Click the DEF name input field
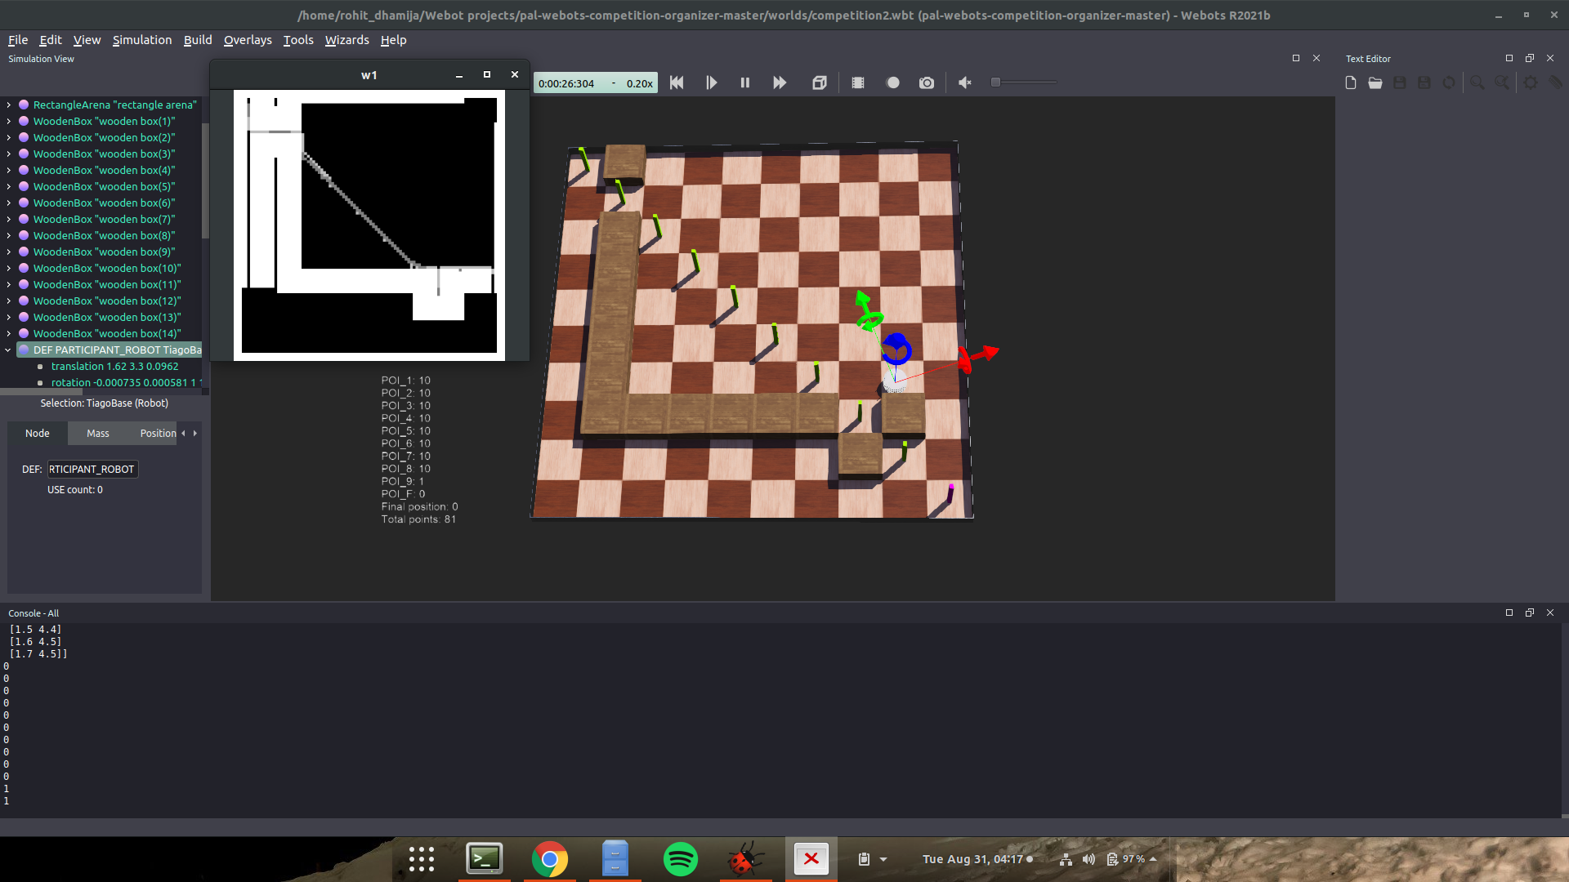The width and height of the screenshot is (1569, 882). (x=92, y=470)
